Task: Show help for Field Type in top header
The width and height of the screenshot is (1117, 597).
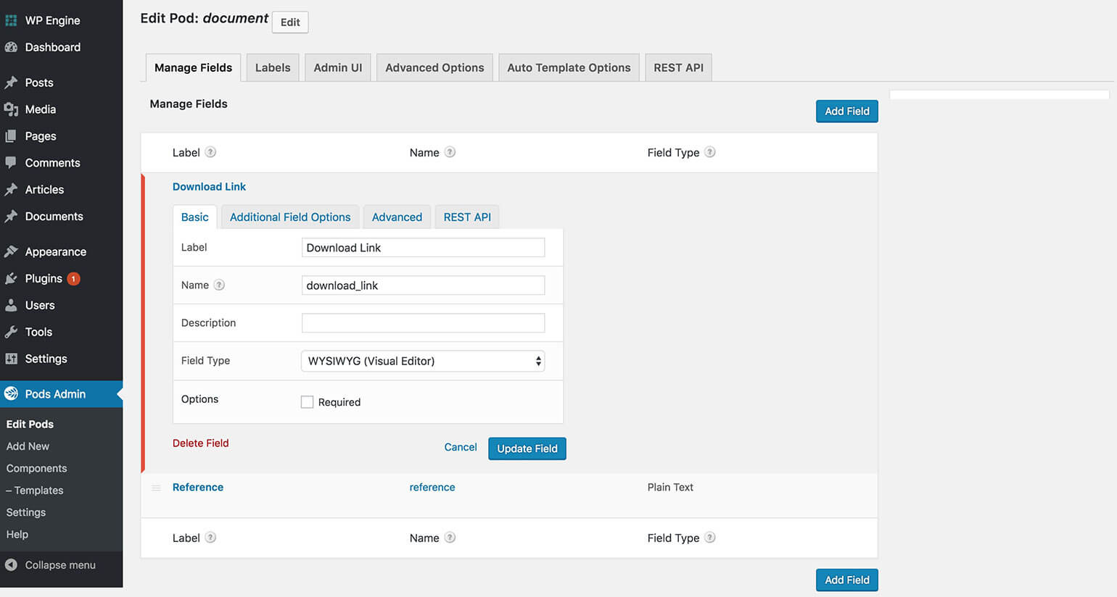Action: pyautogui.click(x=710, y=152)
